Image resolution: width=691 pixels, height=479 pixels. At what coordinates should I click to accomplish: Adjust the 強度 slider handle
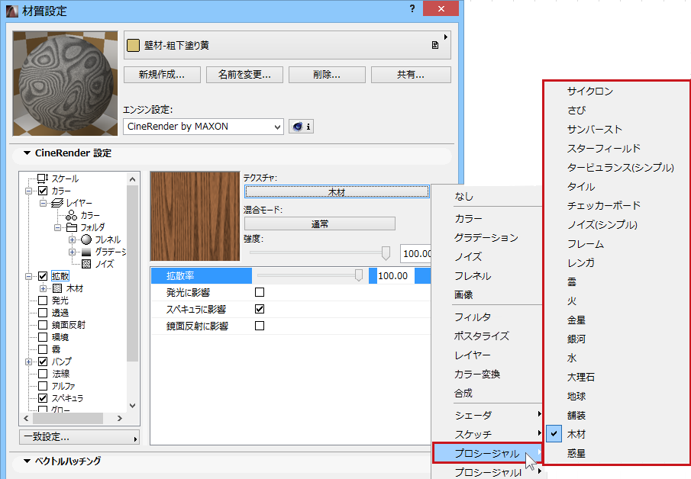[386, 253]
